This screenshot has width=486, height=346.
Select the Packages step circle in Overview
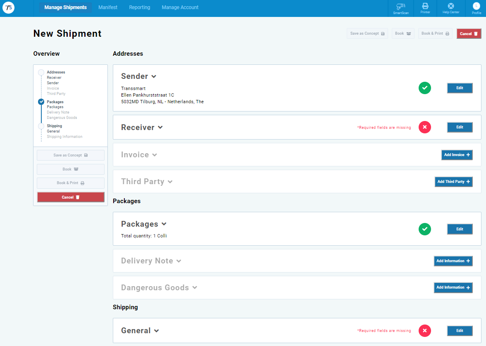(41, 102)
